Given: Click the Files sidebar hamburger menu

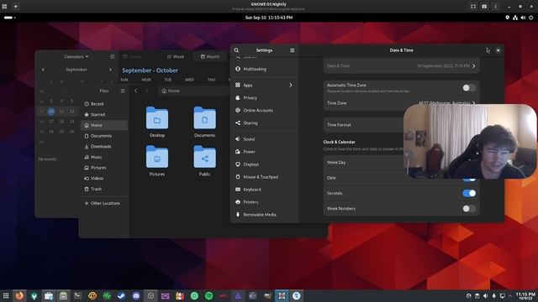Looking at the screenshot, I should tap(123, 91).
